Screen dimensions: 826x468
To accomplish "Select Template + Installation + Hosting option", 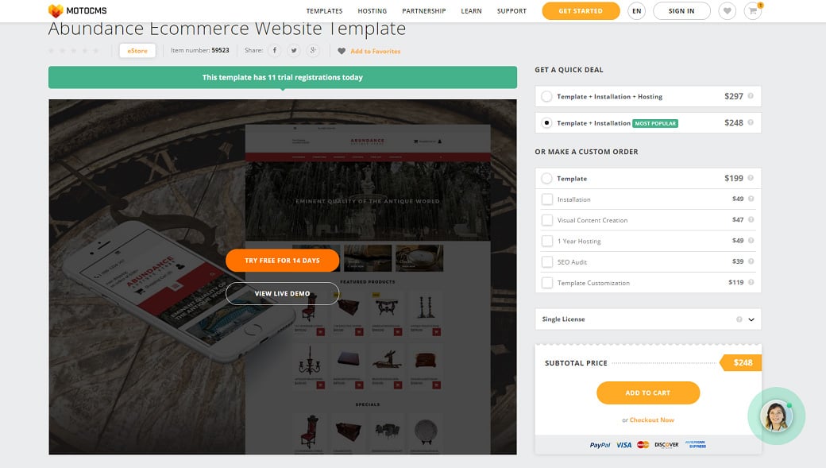I will tap(546, 96).
